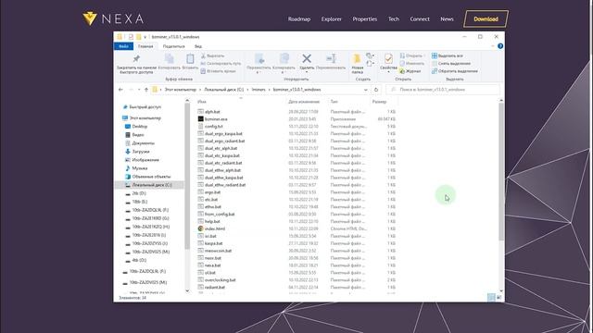
Task: Select Локальный диск (C:) in the tree
Action: pos(152,185)
